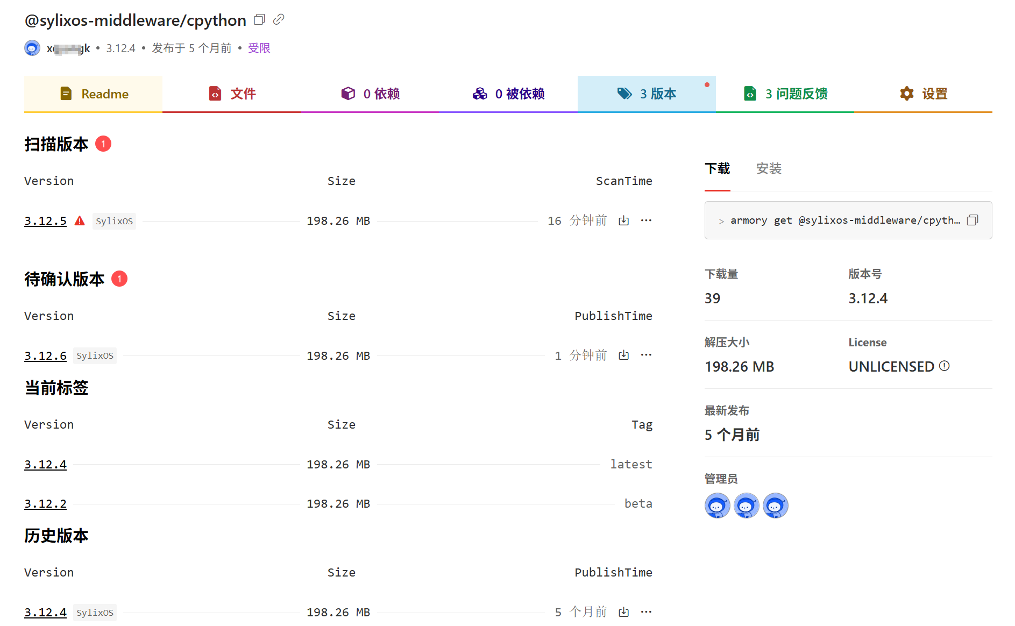Open the 文件 tab
Viewport: 1015px width, 626px height.
point(232,94)
